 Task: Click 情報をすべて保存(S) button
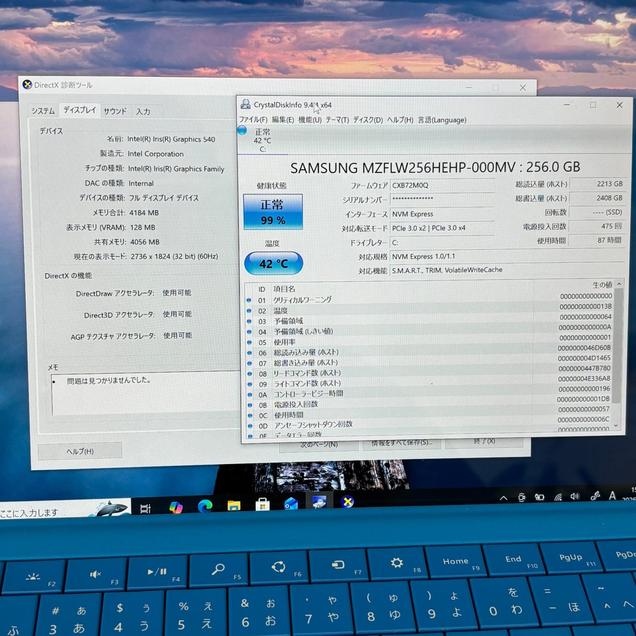tap(402, 443)
